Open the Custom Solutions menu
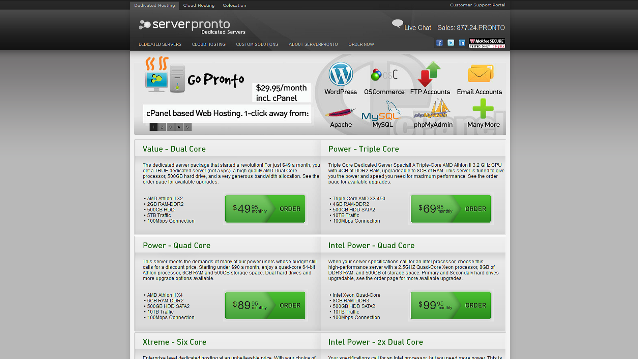Viewport: 638px width, 359px height. 257,44
